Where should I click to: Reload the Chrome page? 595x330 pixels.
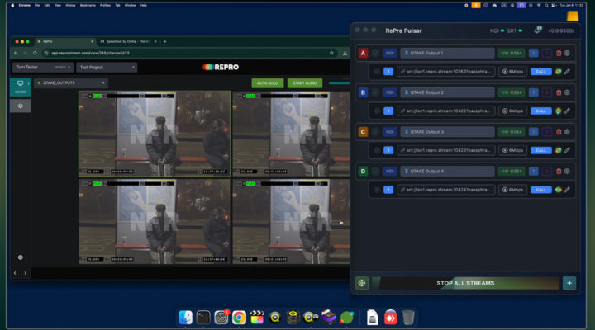(x=35, y=53)
